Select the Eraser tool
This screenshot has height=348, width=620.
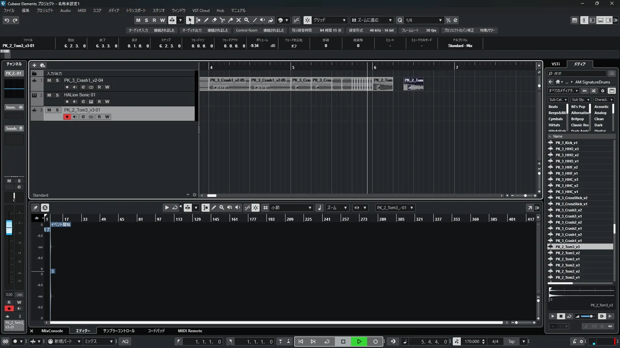pos(214,20)
